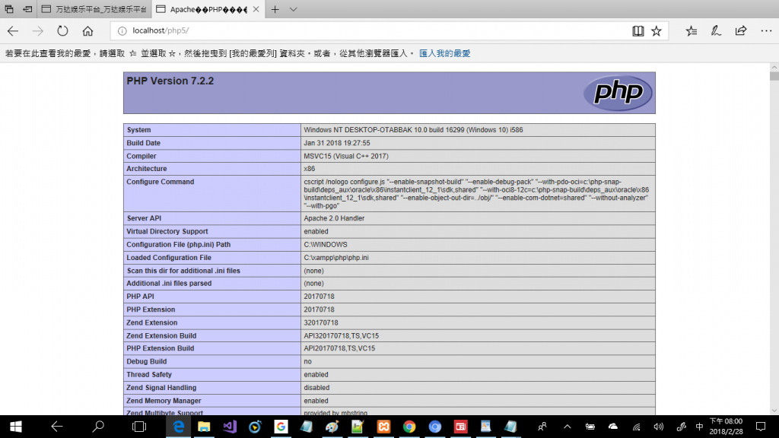Open Task View on the taskbar
The width and height of the screenshot is (779, 438).
139,427
